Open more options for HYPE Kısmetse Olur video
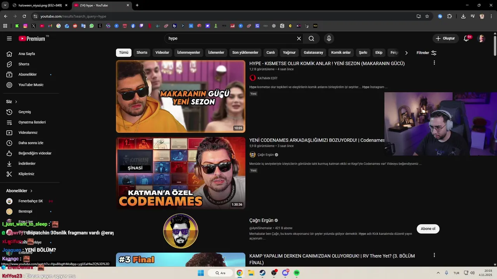Screen dimensions: 497x279 coord(434,63)
